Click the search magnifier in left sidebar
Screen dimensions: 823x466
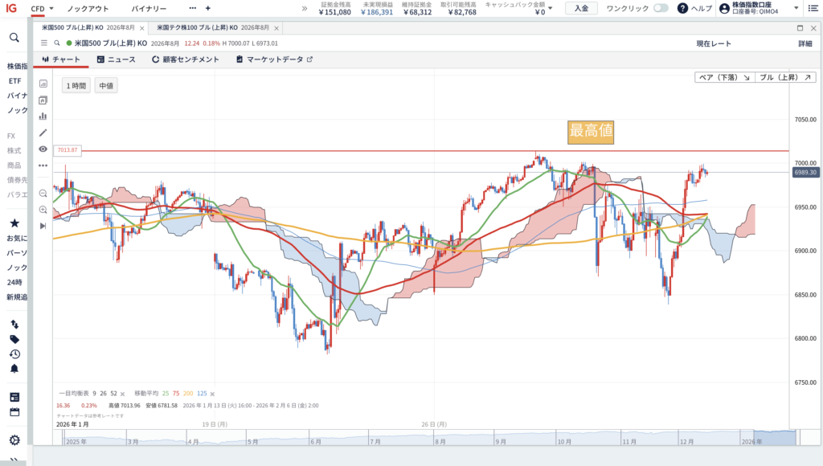tap(14, 38)
